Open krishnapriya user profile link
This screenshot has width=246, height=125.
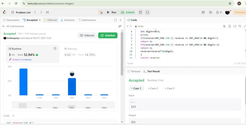pos(13,38)
